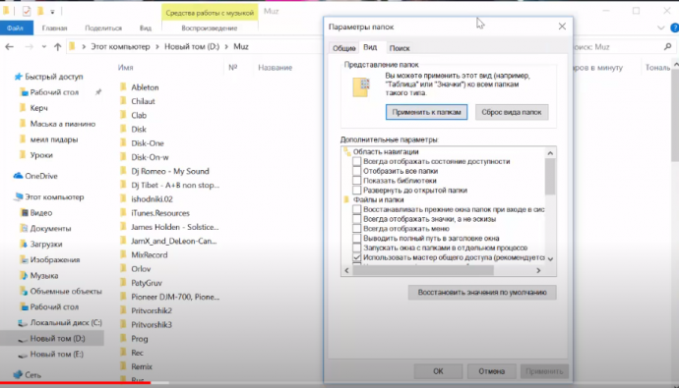
Task: Click scroll-down arrow of settings list
Action: click(550, 258)
